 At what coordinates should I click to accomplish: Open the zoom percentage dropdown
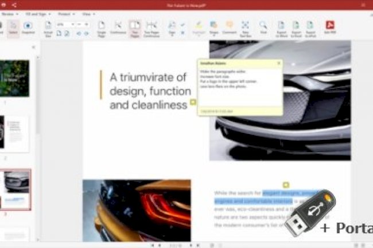pos(73,24)
